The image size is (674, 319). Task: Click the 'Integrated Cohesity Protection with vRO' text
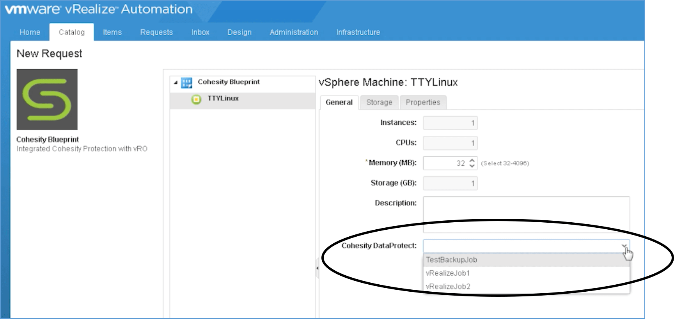82,149
